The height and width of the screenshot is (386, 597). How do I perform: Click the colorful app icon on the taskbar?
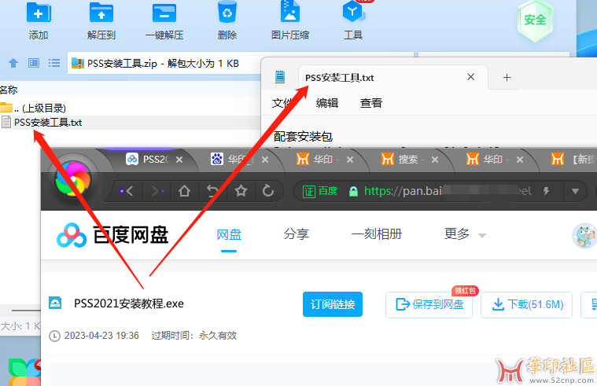coord(24,372)
